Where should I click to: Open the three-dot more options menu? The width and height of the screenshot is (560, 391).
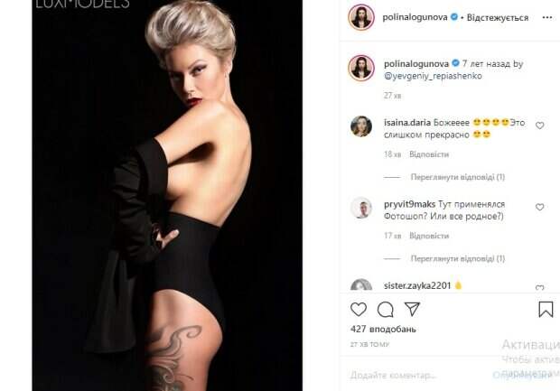pyautogui.click(x=547, y=17)
